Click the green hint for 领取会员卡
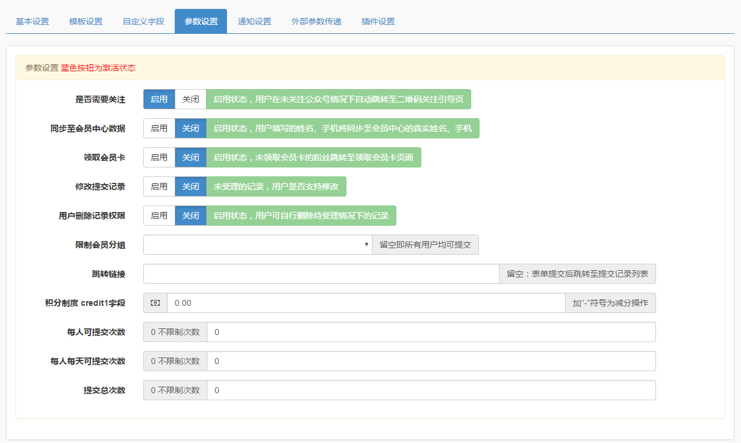Screen dimensions: 741x443 point(314,157)
